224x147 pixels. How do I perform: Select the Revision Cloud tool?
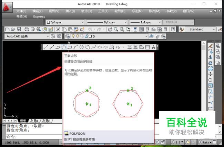point(88,47)
